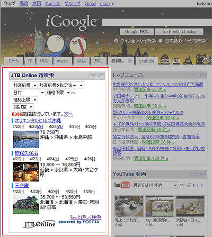Remove the JTB Online gadget

point(101,75)
